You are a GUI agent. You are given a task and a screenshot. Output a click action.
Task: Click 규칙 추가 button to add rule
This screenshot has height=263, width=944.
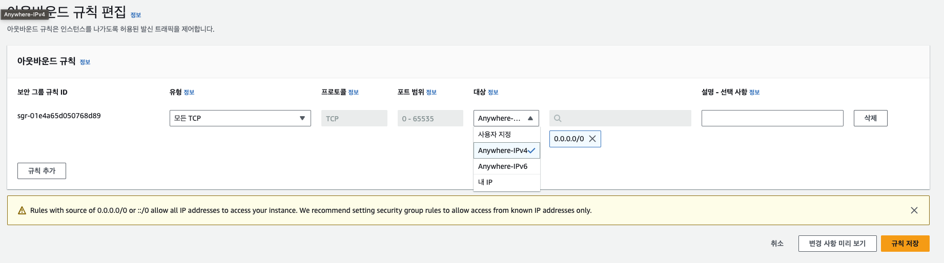point(42,171)
